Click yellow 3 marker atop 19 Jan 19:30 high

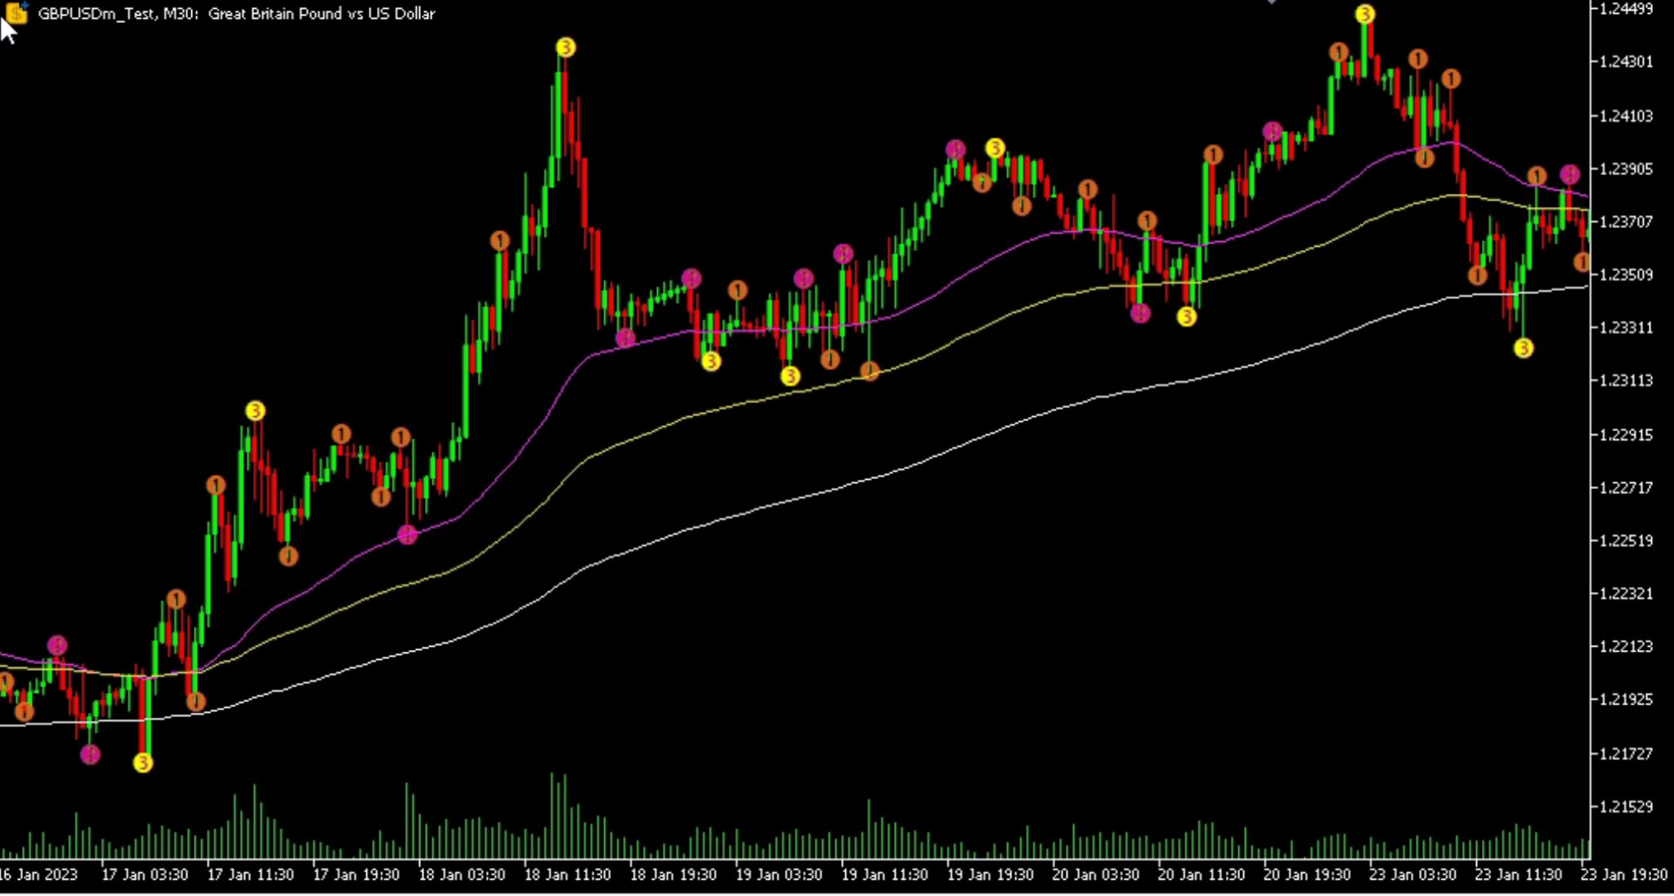(995, 148)
